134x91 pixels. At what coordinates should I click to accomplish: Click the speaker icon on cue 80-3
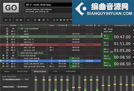7,64
